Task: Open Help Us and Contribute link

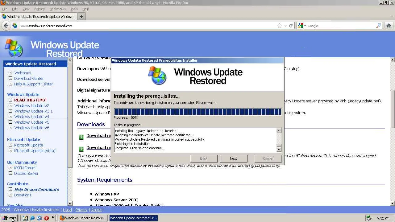Action: tap(36, 189)
